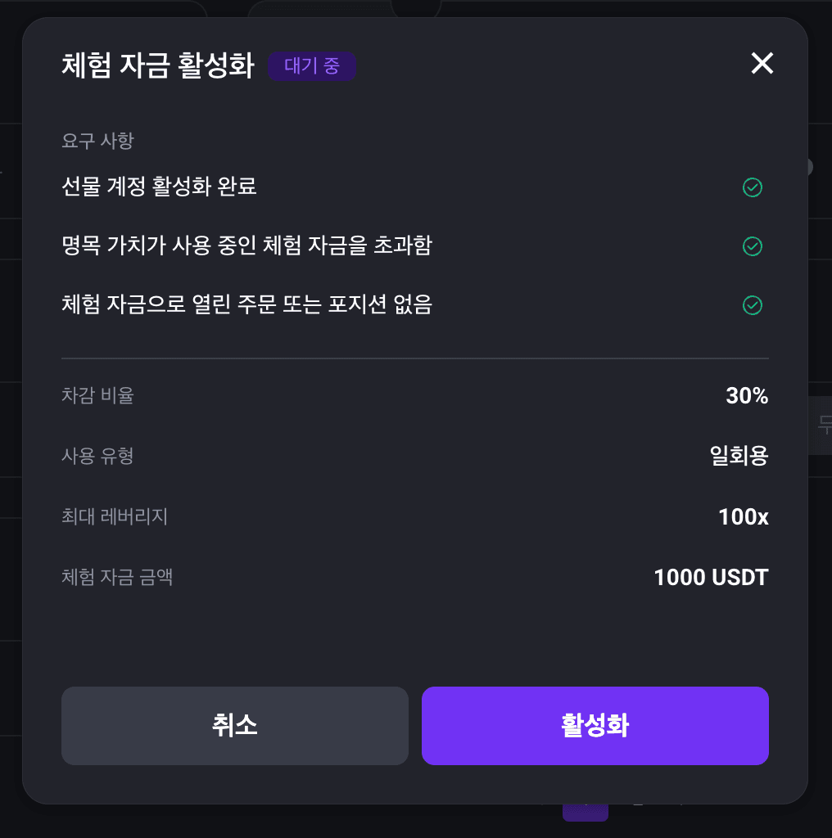Select the 체험 자금으로 열린 주문 requirement text
832x838 pixels.
246,304
